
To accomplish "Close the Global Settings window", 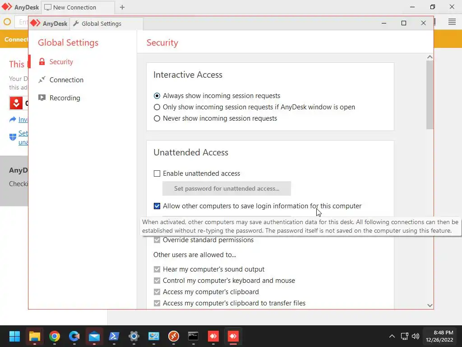I will coord(423,23).
